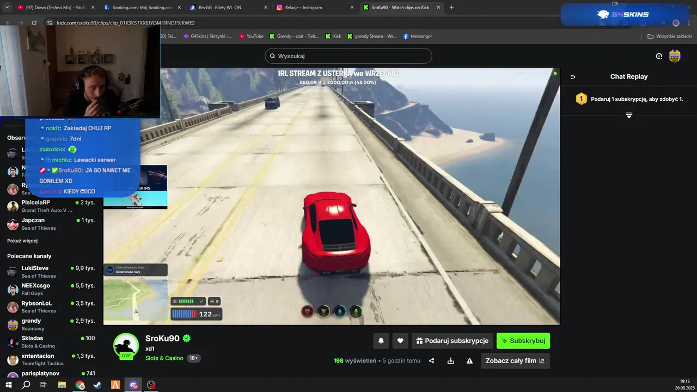Open the Wszystkie zakładki bookmarks folder

point(669,36)
